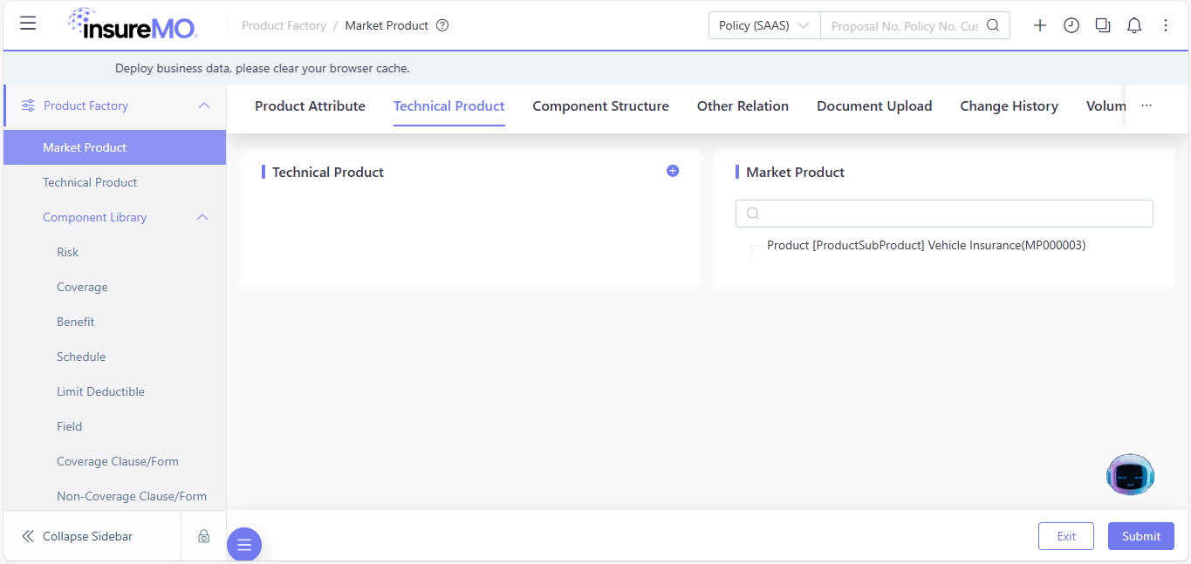
Task: Click the Market Product tree search box
Action: [x=944, y=214]
